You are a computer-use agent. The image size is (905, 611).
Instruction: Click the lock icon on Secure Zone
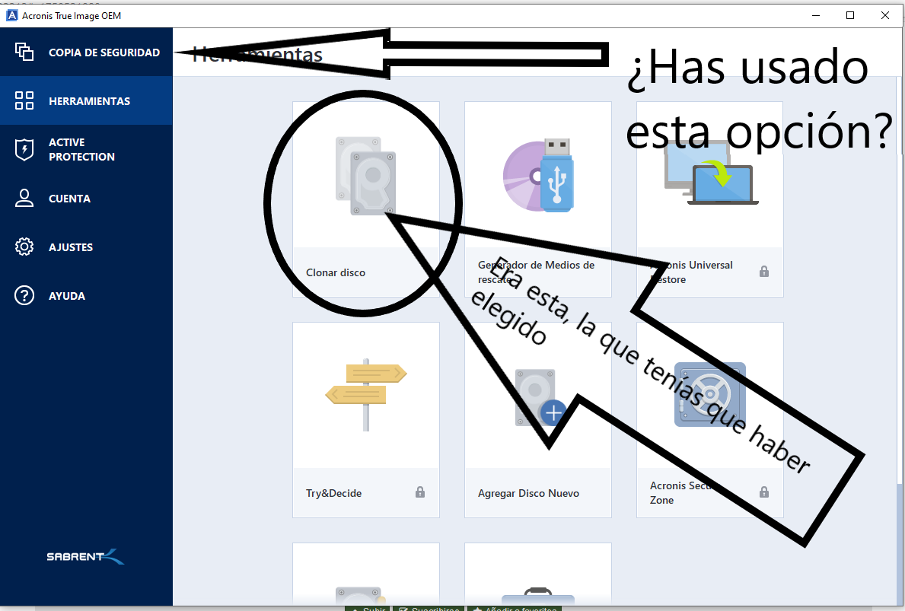click(764, 492)
